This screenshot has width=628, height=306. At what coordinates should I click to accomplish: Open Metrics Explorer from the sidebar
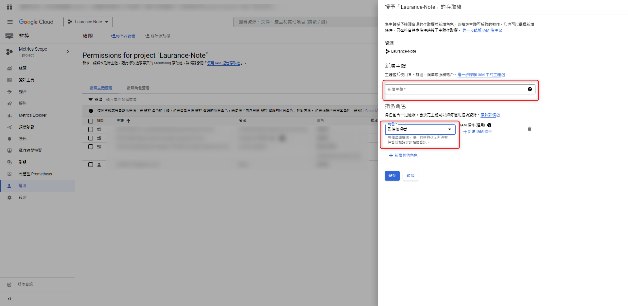[33, 115]
